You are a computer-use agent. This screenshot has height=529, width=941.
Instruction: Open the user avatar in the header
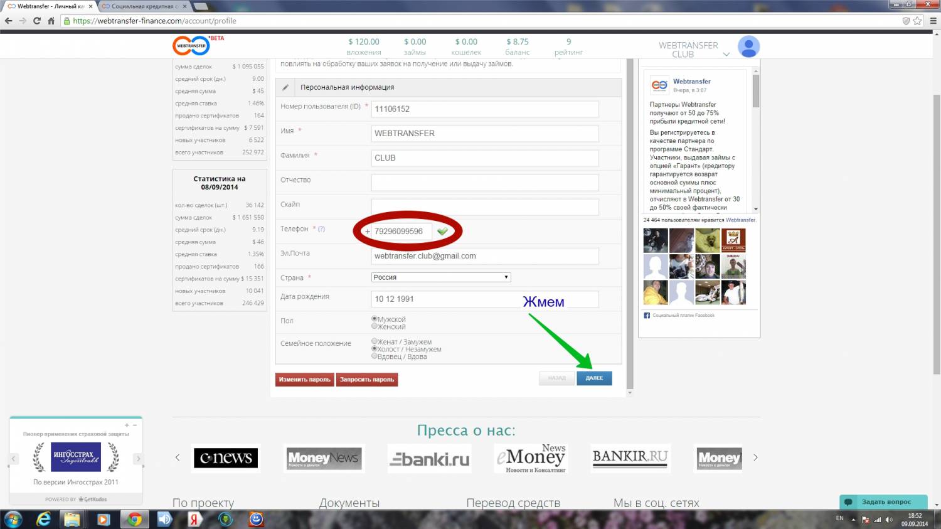pyautogui.click(x=748, y=46)
